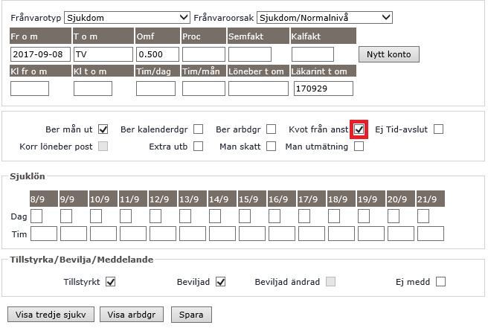Click the Tim field under 20/9

pyautogui.click(x=401, y=234)
